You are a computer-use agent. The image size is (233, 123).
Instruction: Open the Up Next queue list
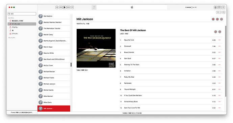223,7
